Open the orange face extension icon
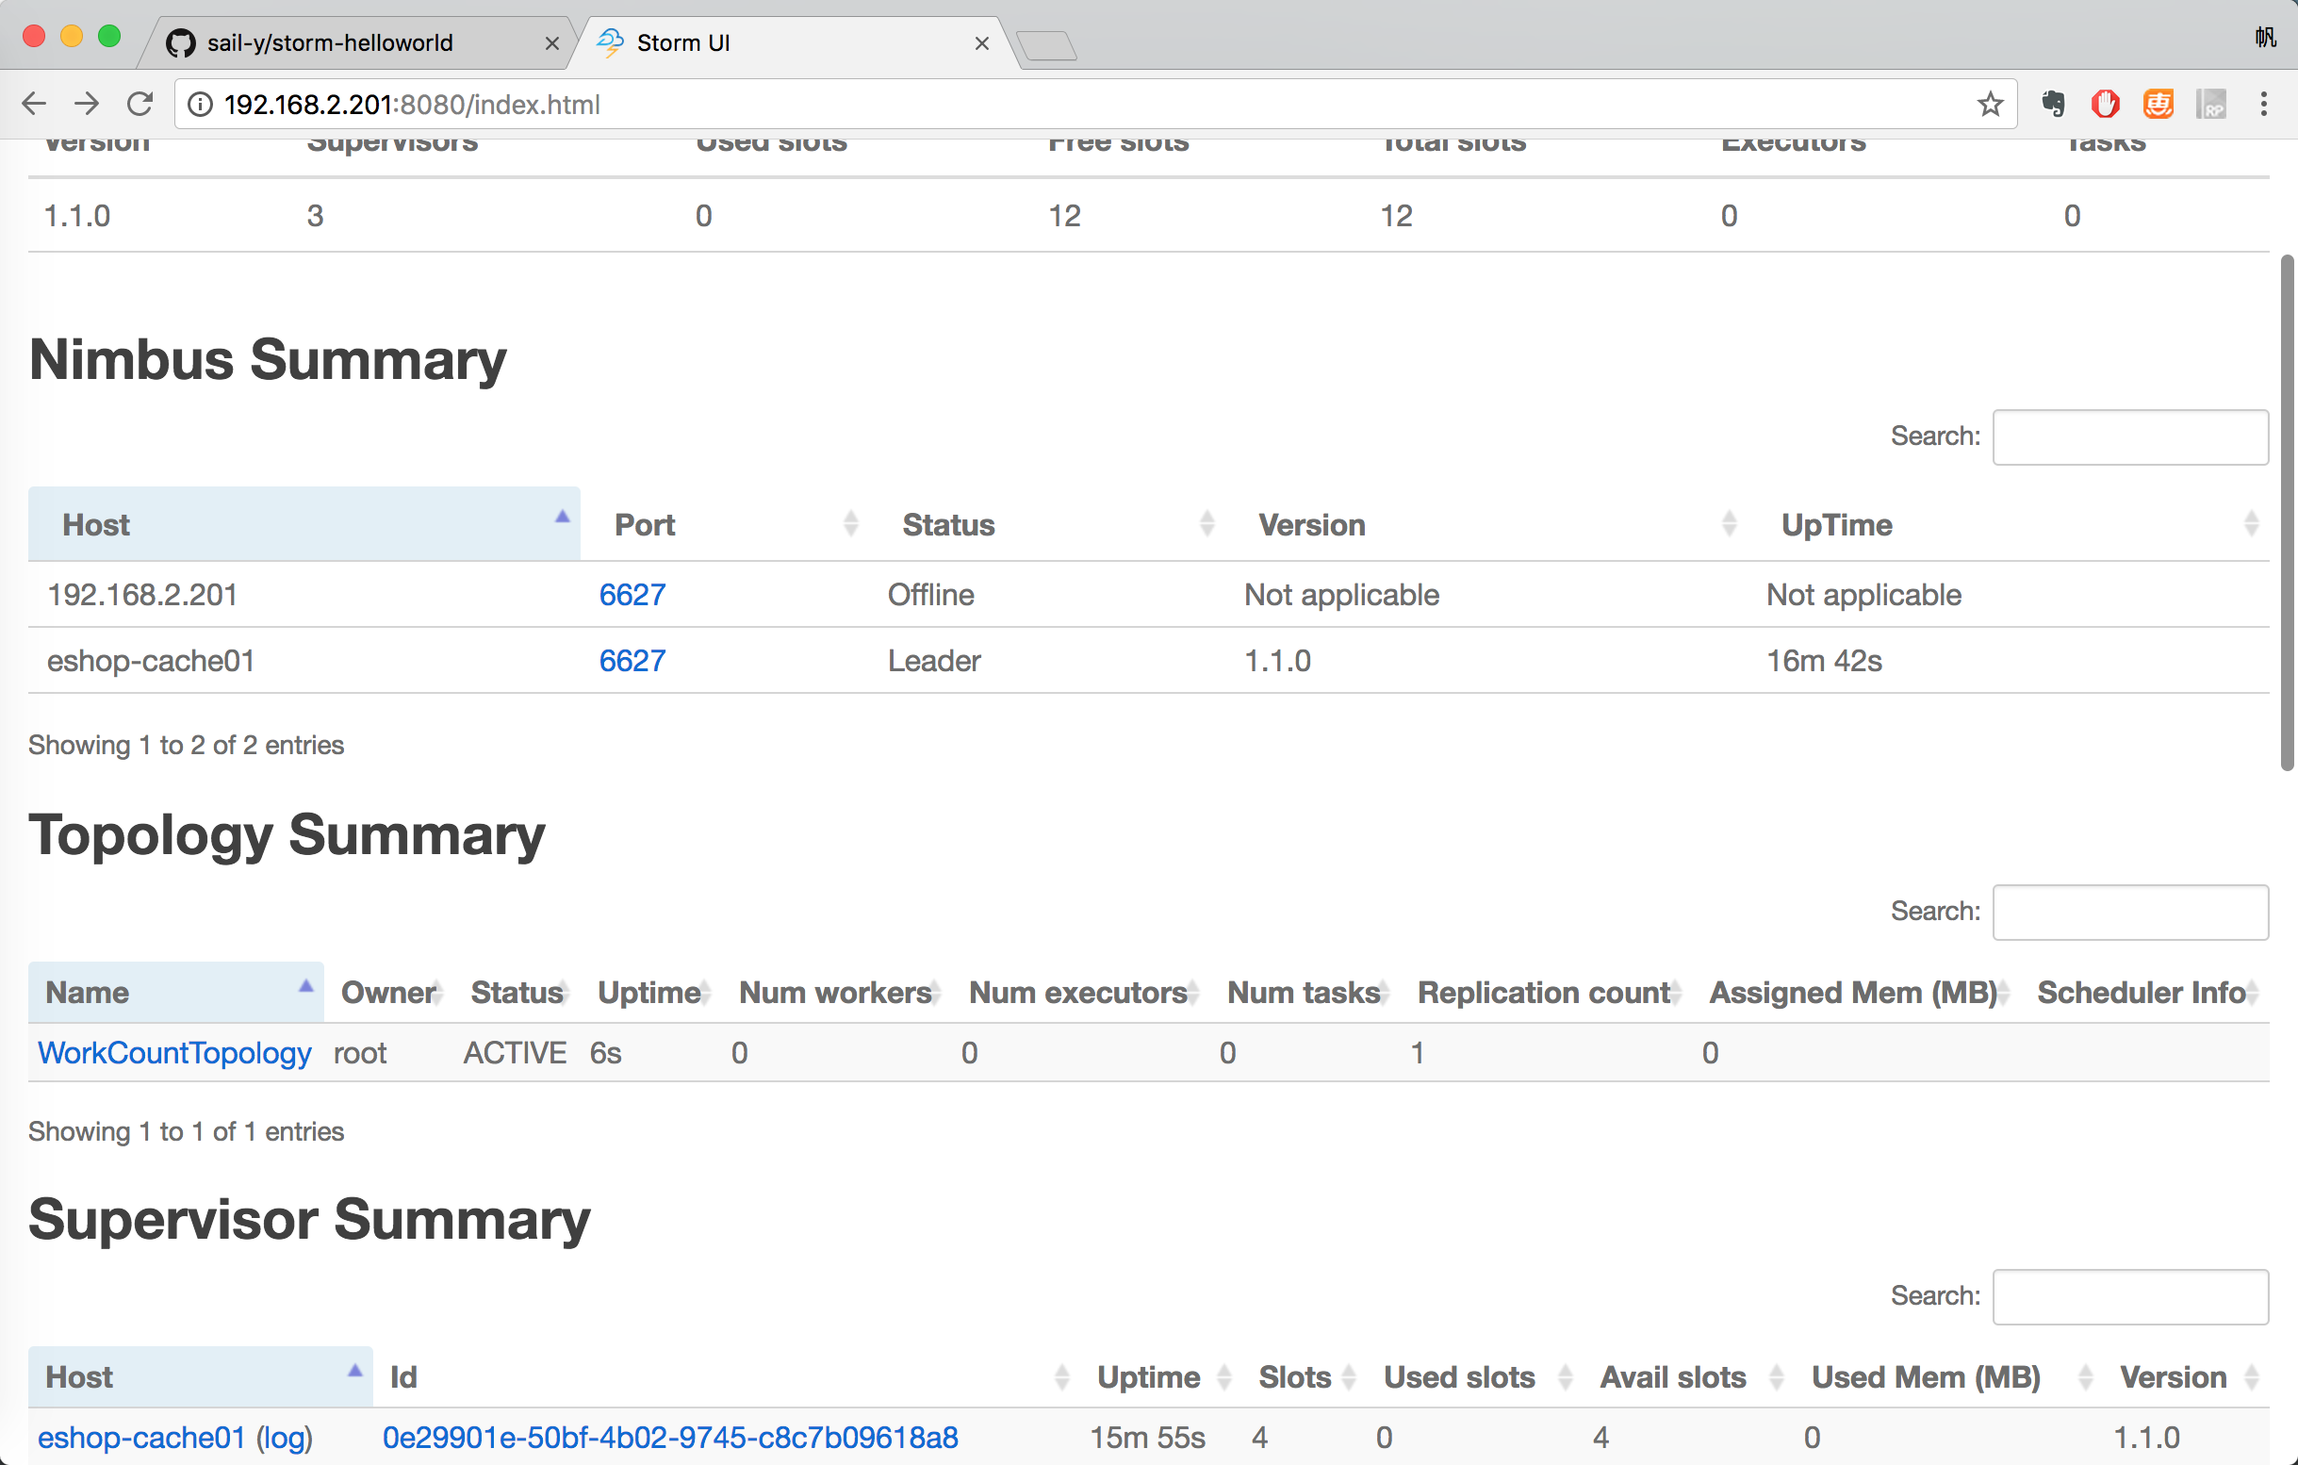This screenshot has width=2298, height=1465. click(2158, 104)
